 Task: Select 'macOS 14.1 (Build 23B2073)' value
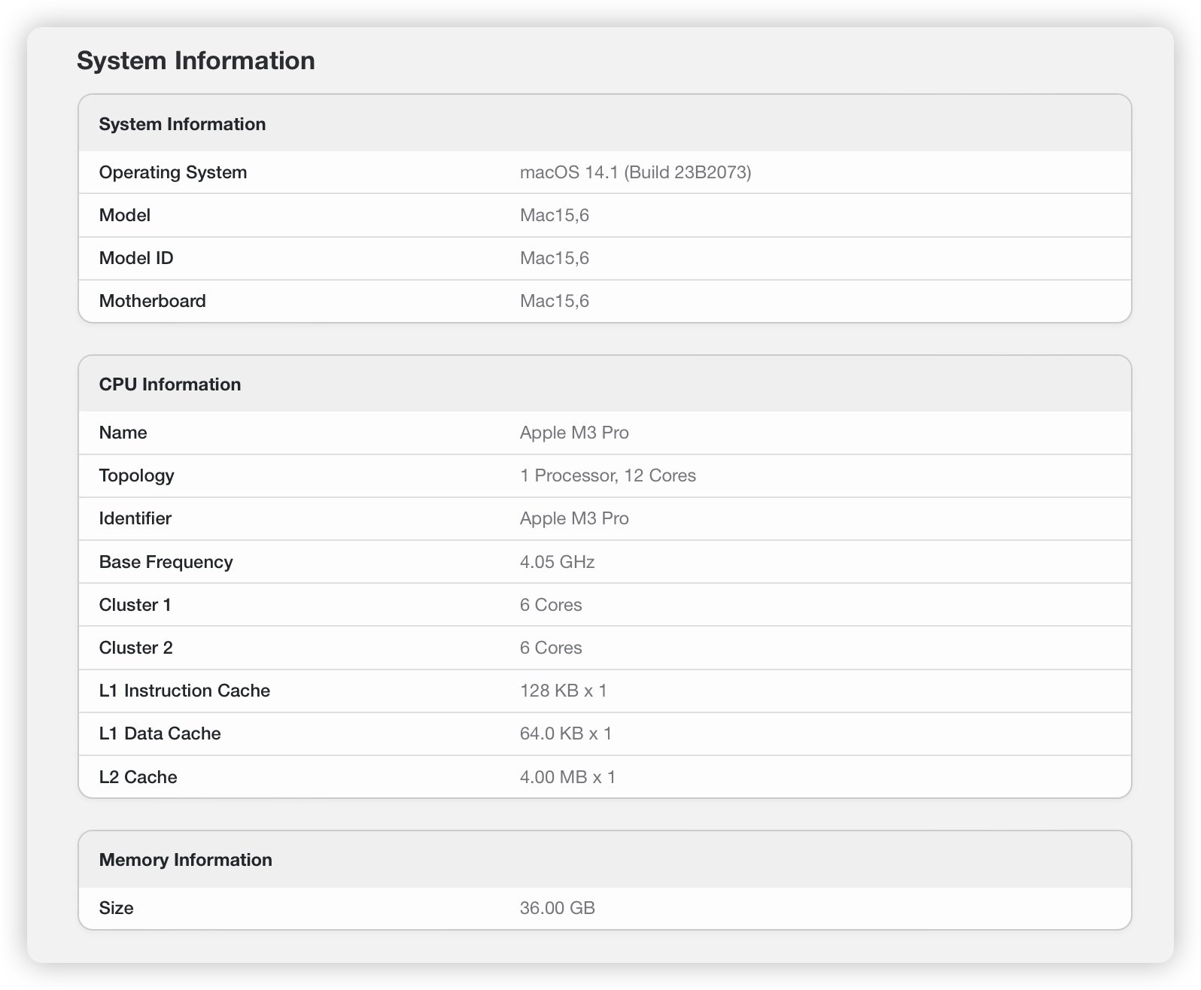[635, 172]
